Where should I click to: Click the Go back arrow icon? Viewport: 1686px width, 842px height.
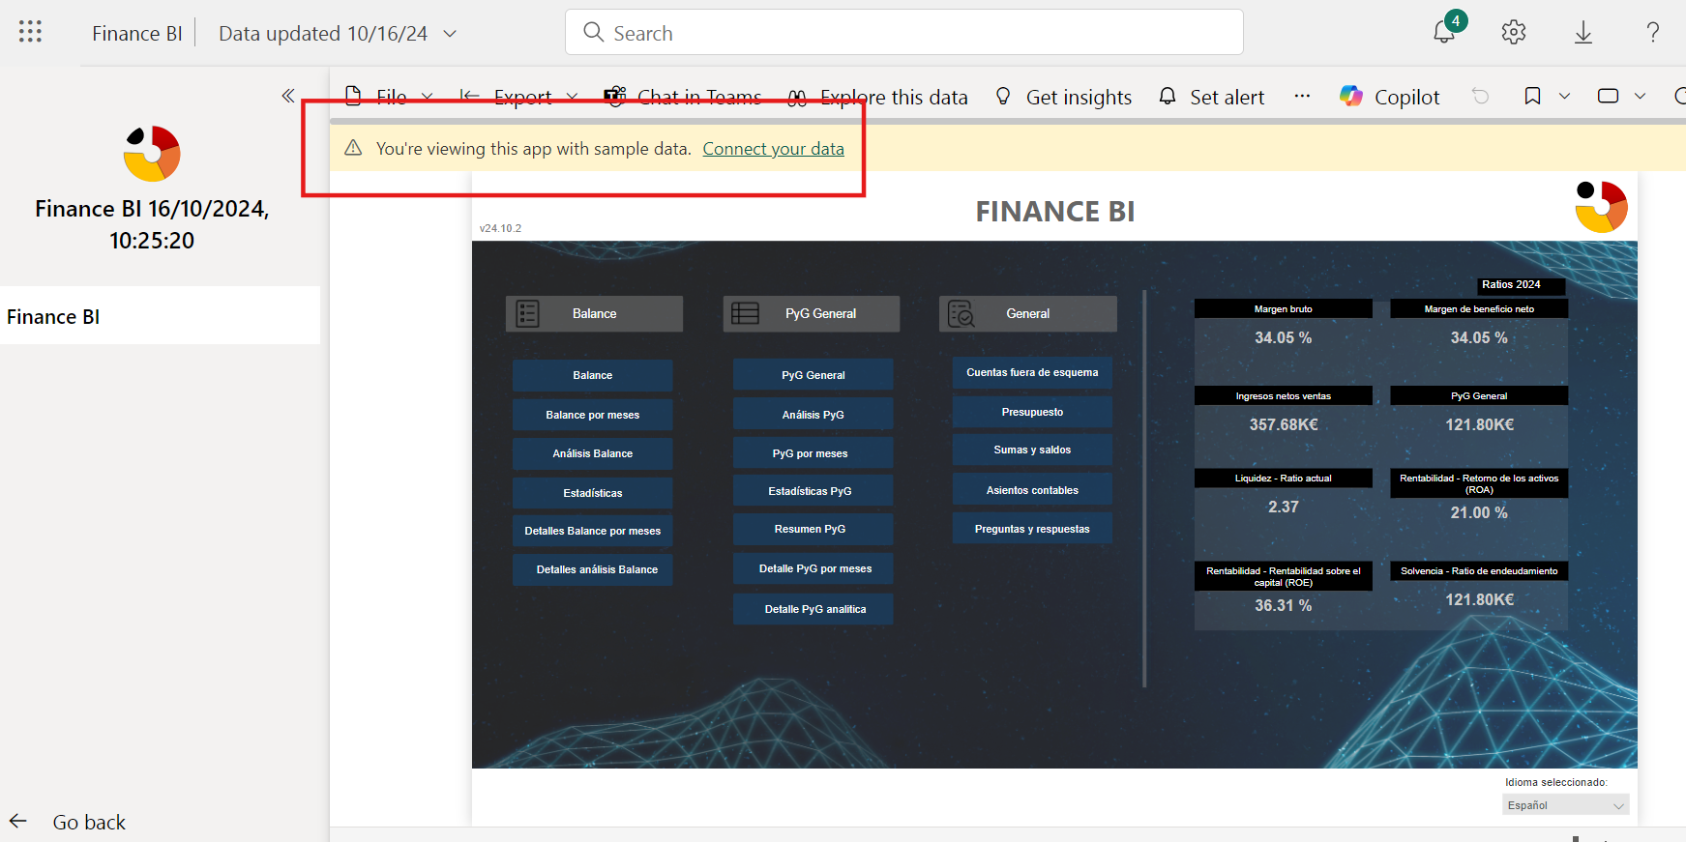(18, 822)
